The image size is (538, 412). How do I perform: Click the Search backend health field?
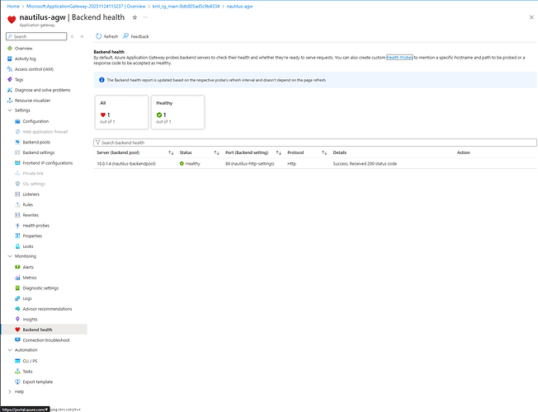pos(315,143)
